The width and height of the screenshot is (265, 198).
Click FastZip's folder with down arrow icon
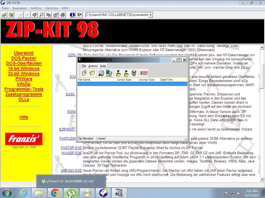pyautogui.click(x=126, y=73)
